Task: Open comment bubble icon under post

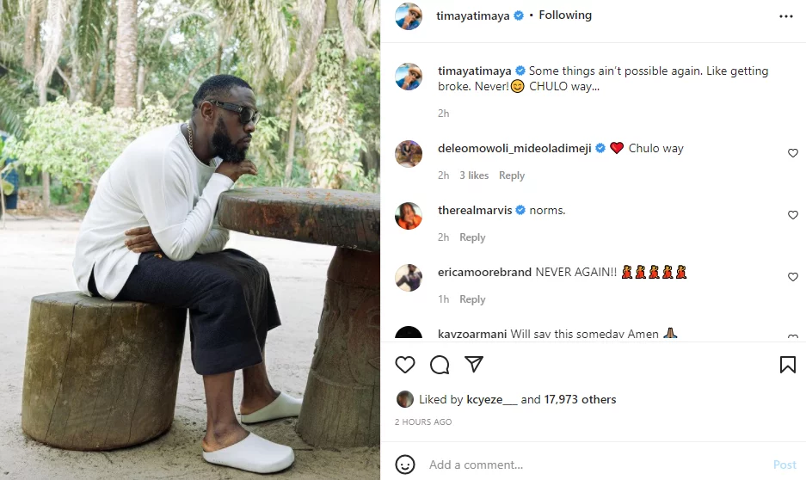Action: click(x=440, y=365)
